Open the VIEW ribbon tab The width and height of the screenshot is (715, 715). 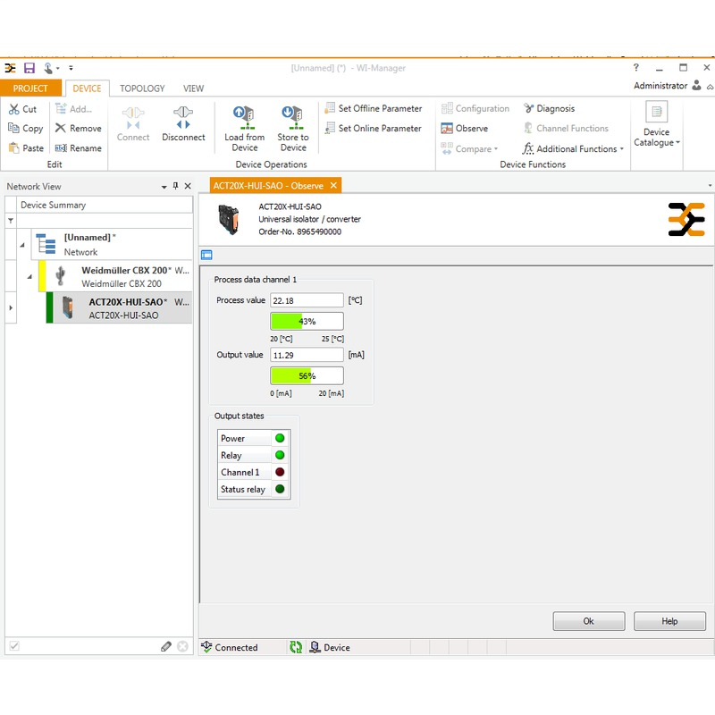(x=193, y=88)
